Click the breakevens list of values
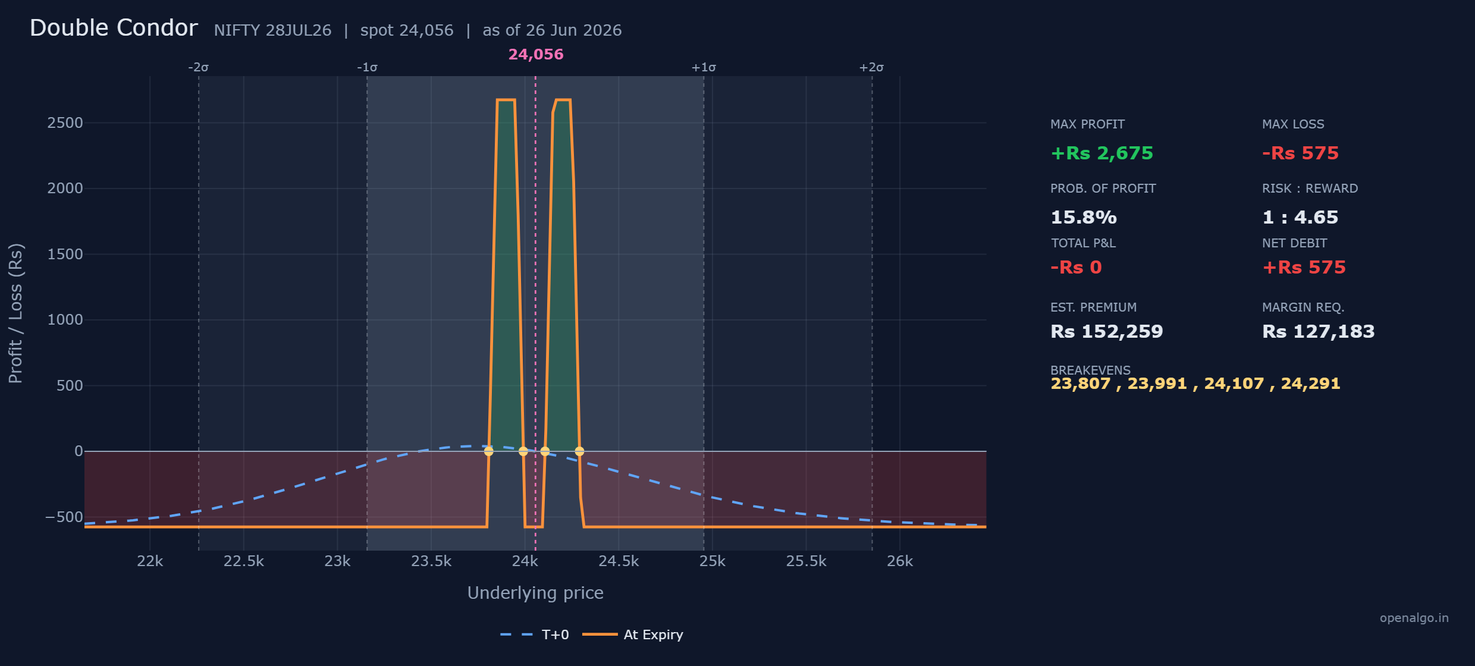The width and height of the screenshot is (1475, 666). 1195,384
